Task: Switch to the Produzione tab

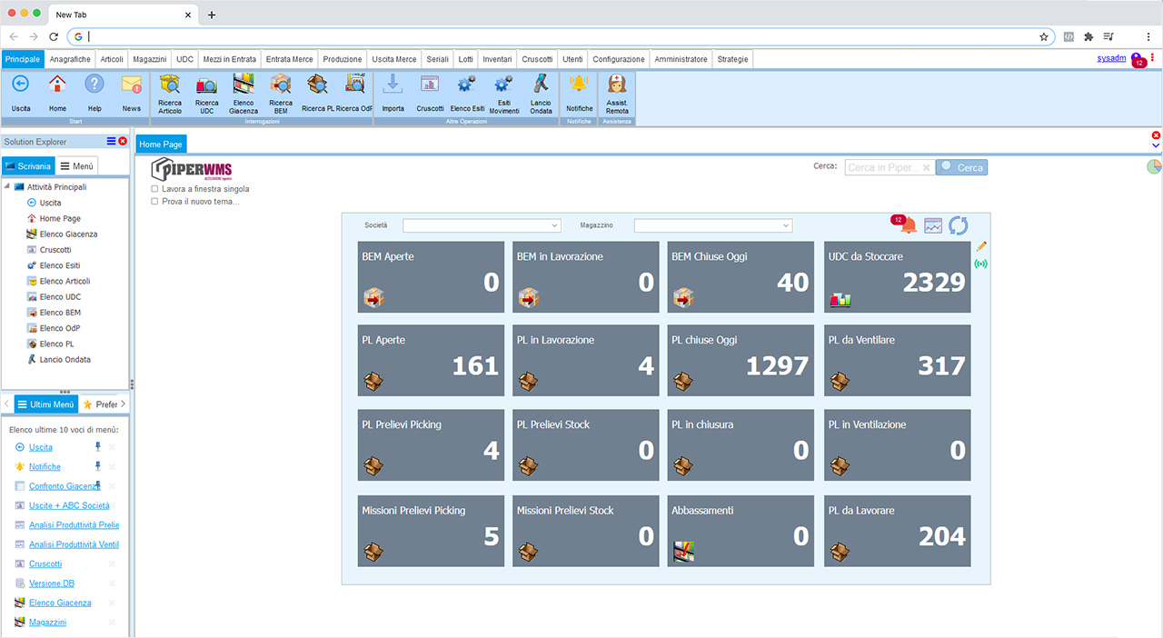Action: [343, 59]
